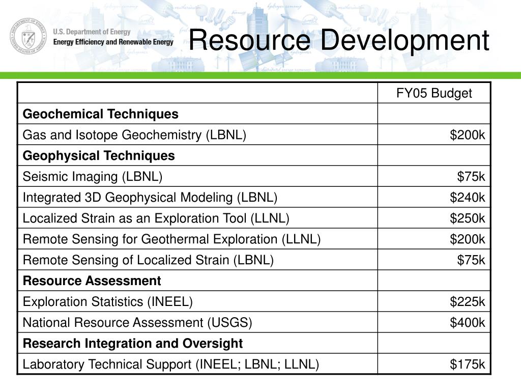Screen dimensions: 521x391
Task: Select 'Localized Strain as an Exploration Tool (LLNL)'
Action: [x=156, y=218]
